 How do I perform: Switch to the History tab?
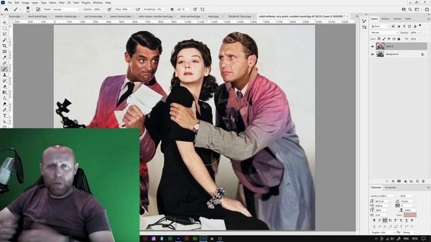coord(385,19)
